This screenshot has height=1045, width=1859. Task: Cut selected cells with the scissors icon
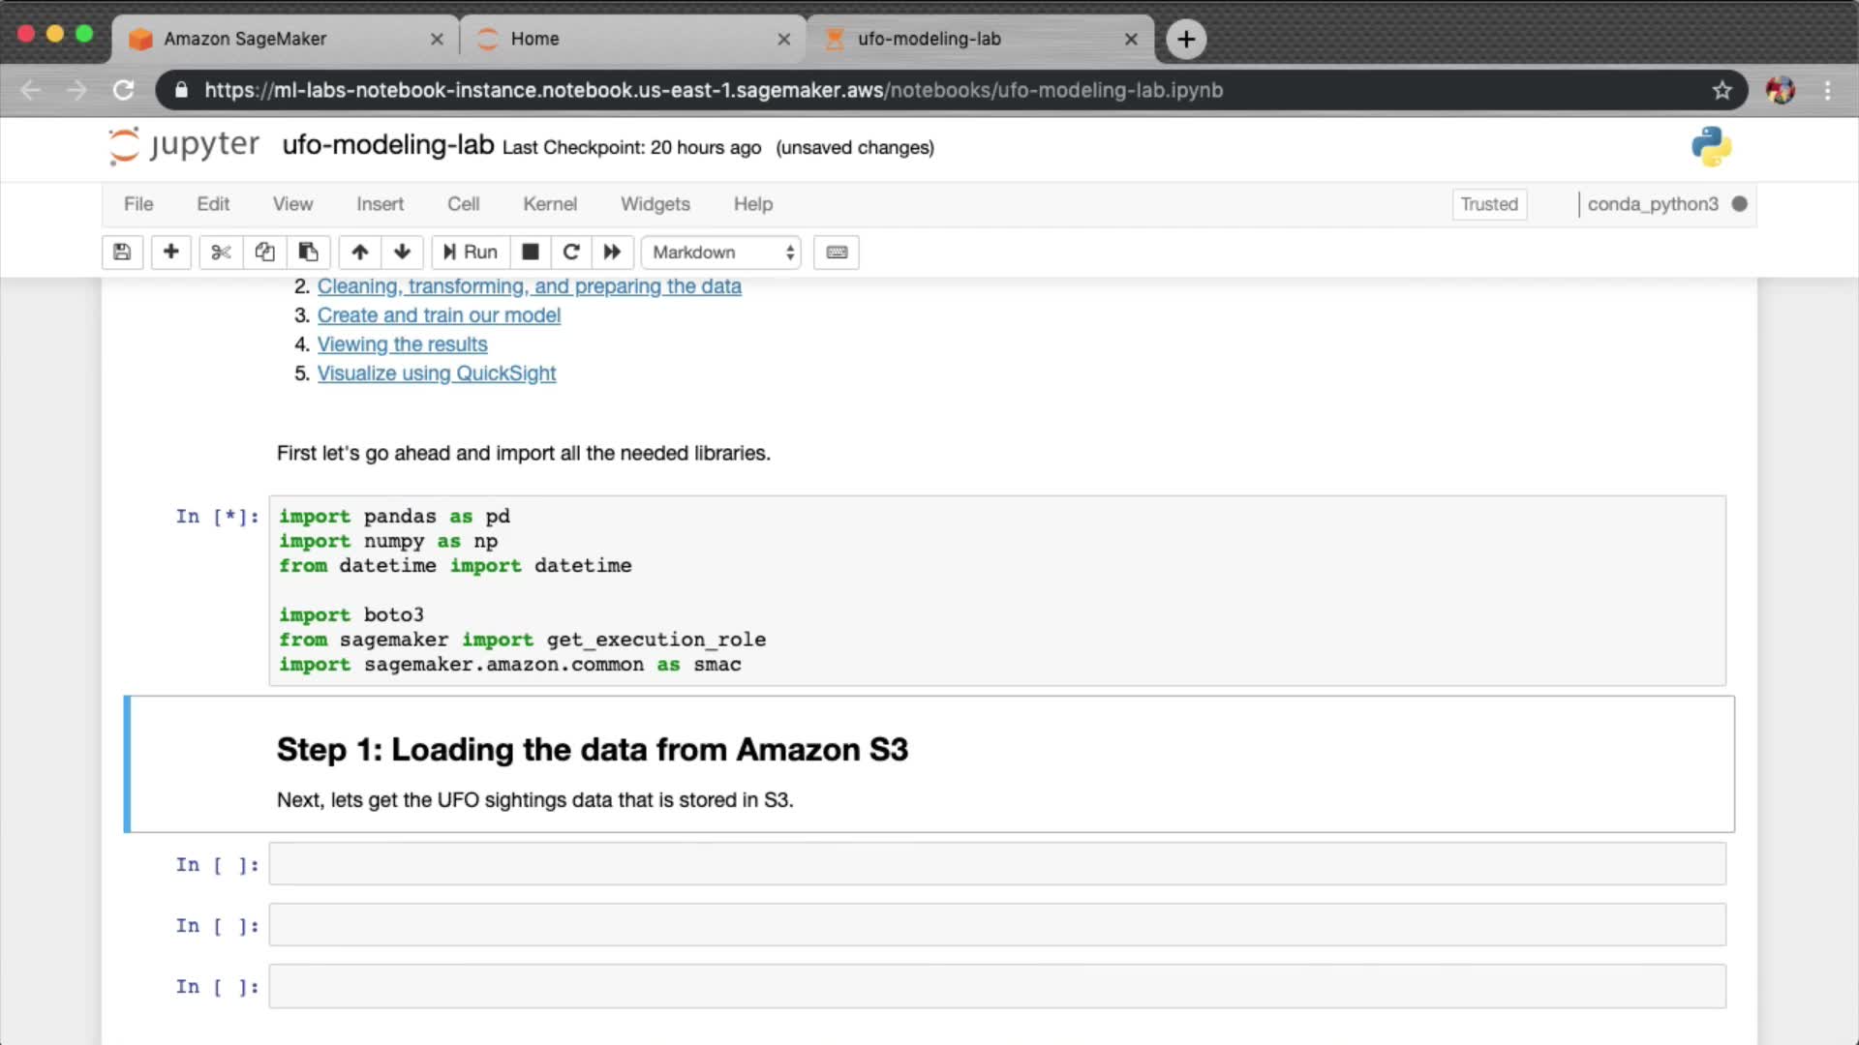pos(221,253)
